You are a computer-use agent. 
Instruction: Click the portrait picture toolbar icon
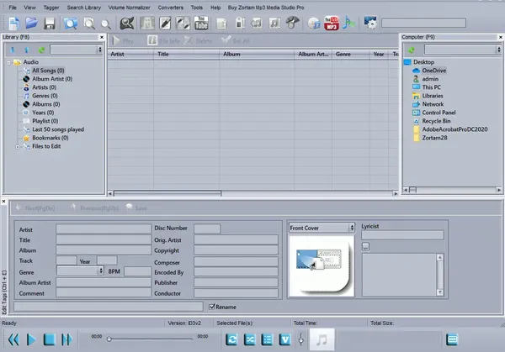(x=147, y=24)
